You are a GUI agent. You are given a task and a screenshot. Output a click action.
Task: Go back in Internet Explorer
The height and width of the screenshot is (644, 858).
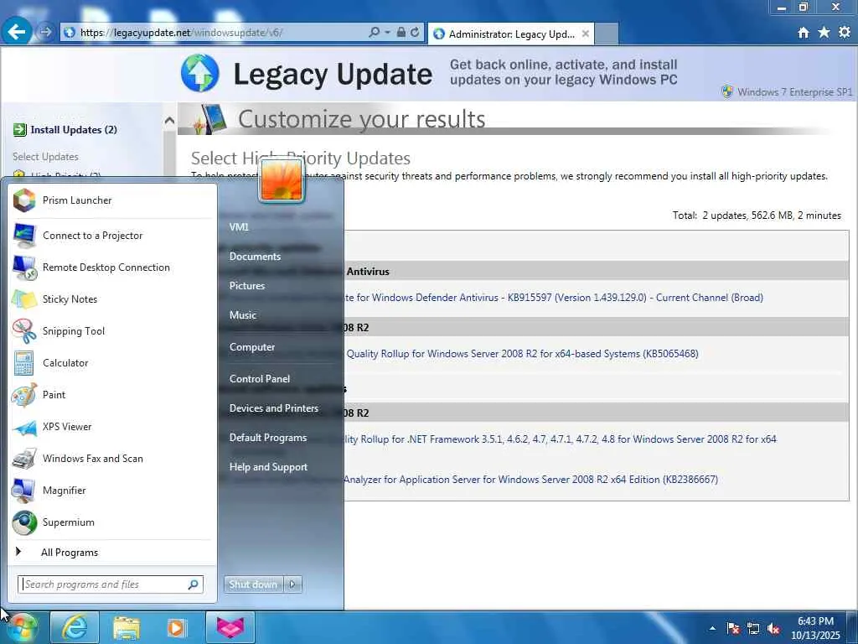click(16, 33)
